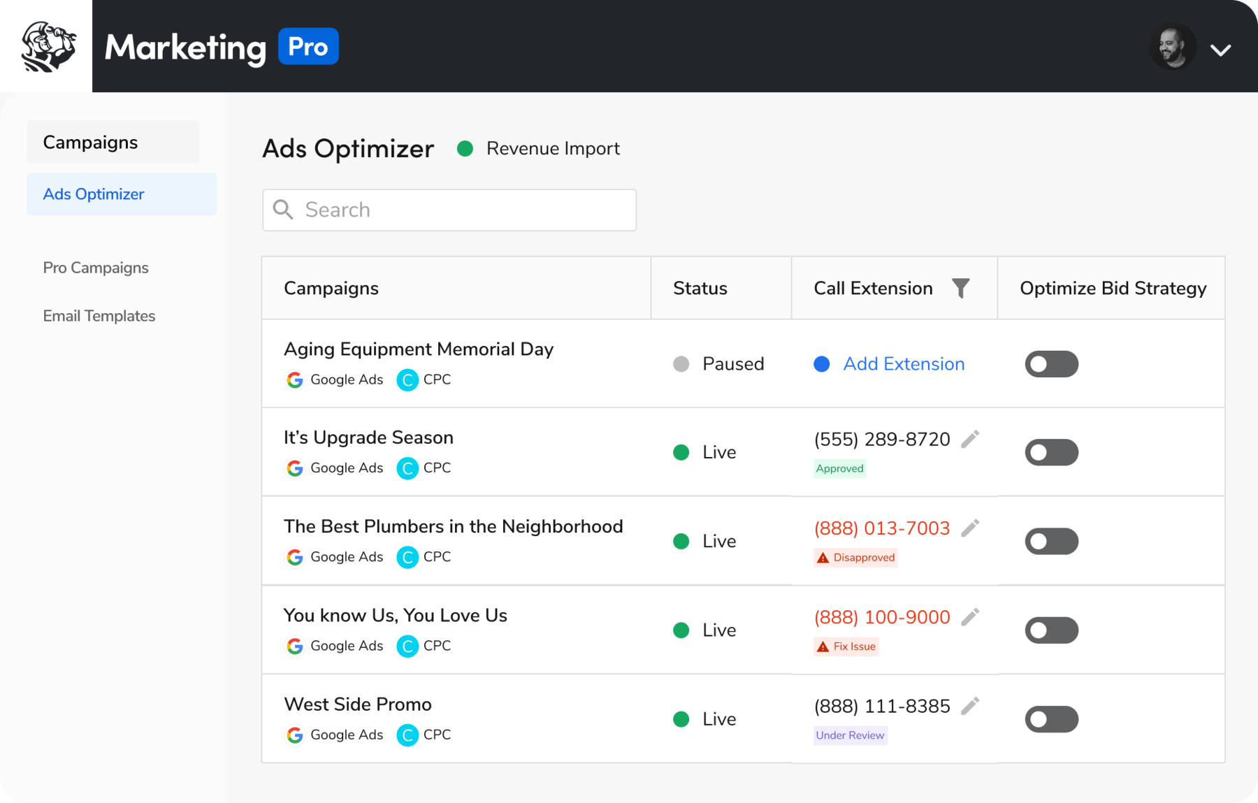Switch to Email Templates
This screenshot has height=803, width=1258.
[x=99, y=315]
